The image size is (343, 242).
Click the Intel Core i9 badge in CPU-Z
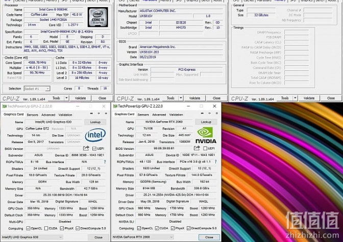(98, 17)
